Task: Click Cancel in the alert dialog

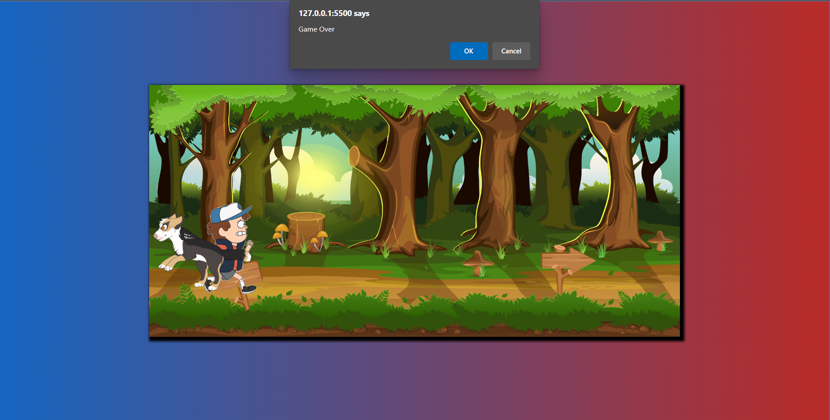Action: coord(511,51)
